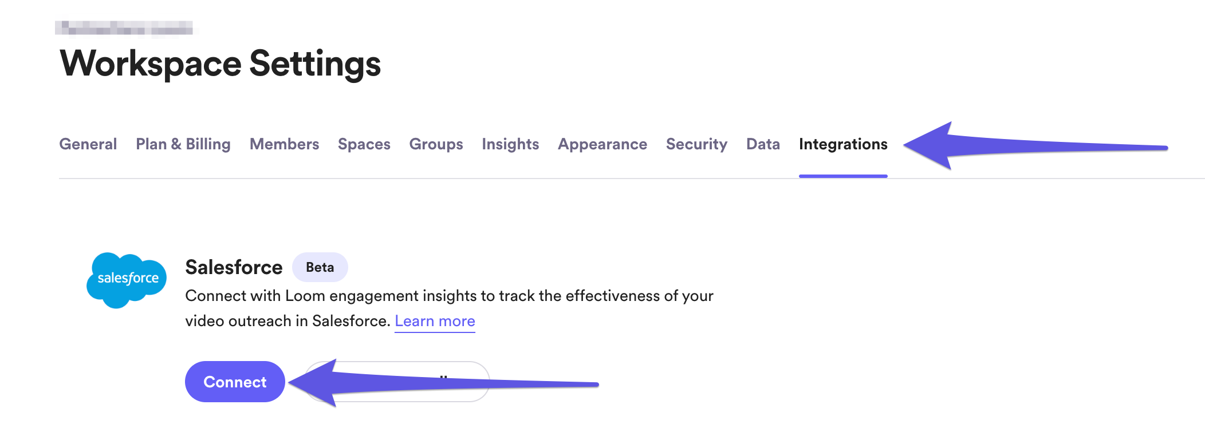Click the Salesforce integration title
This screenshot has width=1205, height=436.
234,267
